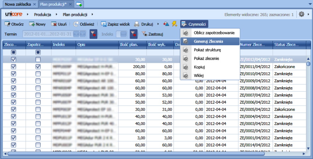Click the Nowy button to add record
Screen dimensions: 313x159
point(37,24)
